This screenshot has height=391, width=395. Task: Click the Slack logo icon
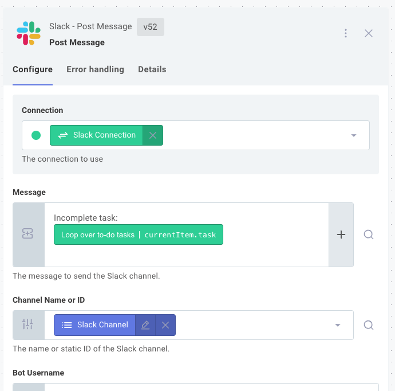click(29, 33)
